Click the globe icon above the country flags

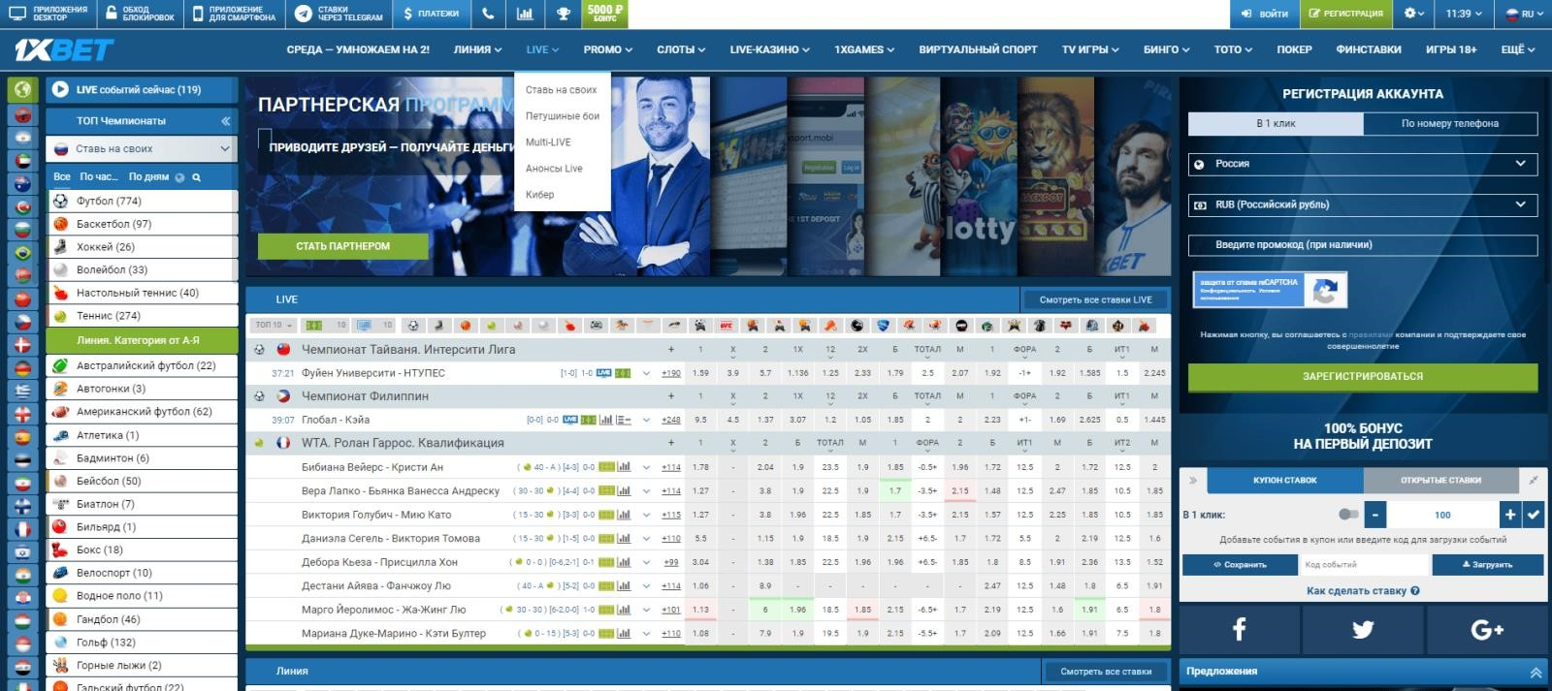click(22, 90)
